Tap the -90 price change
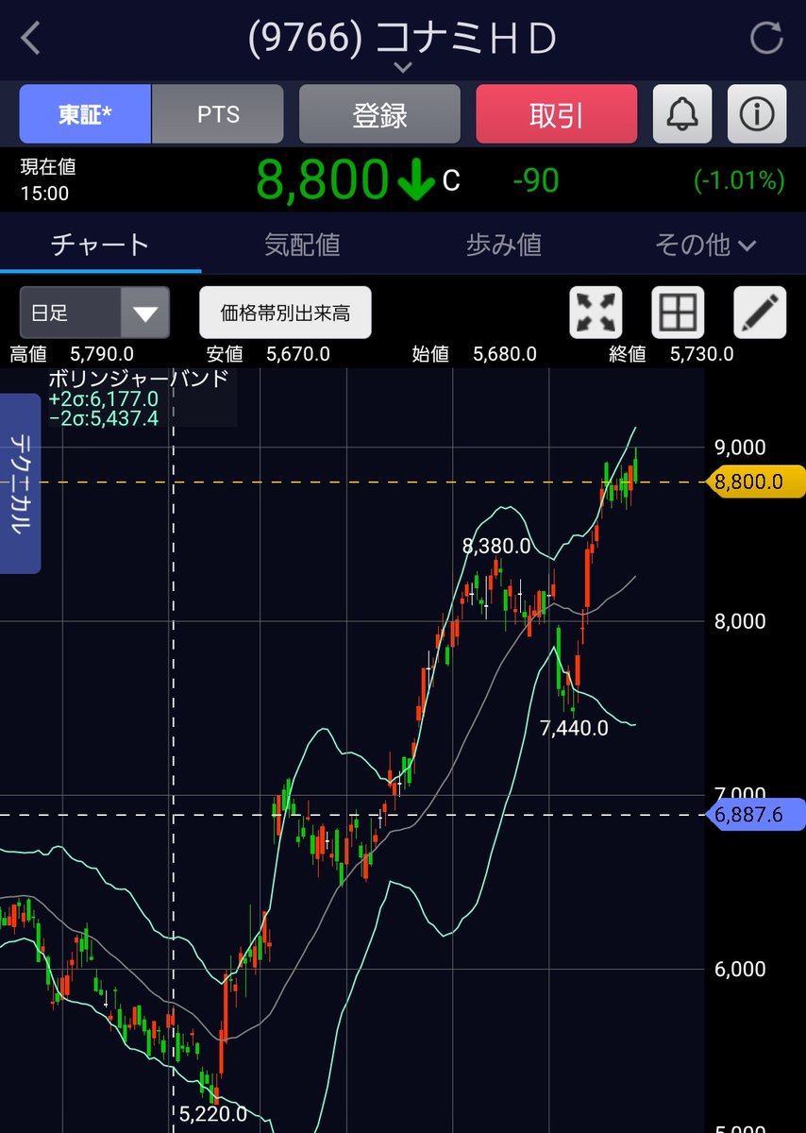This screenshot has width=806, height=1133. coord(535,180)
